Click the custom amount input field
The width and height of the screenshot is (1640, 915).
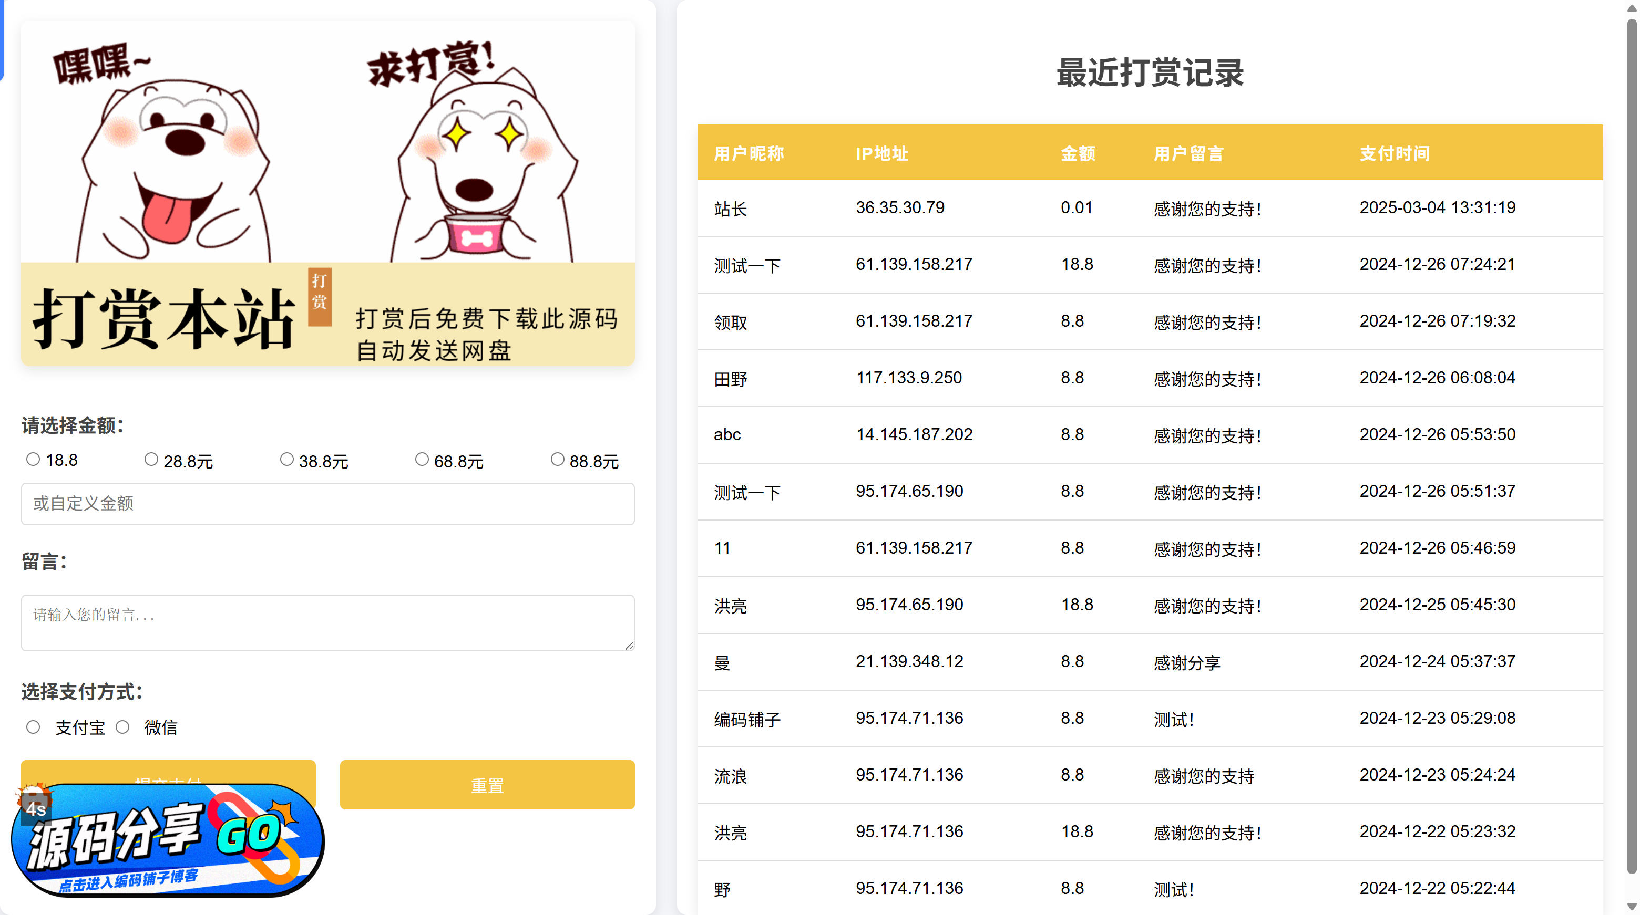pos(327,504)
